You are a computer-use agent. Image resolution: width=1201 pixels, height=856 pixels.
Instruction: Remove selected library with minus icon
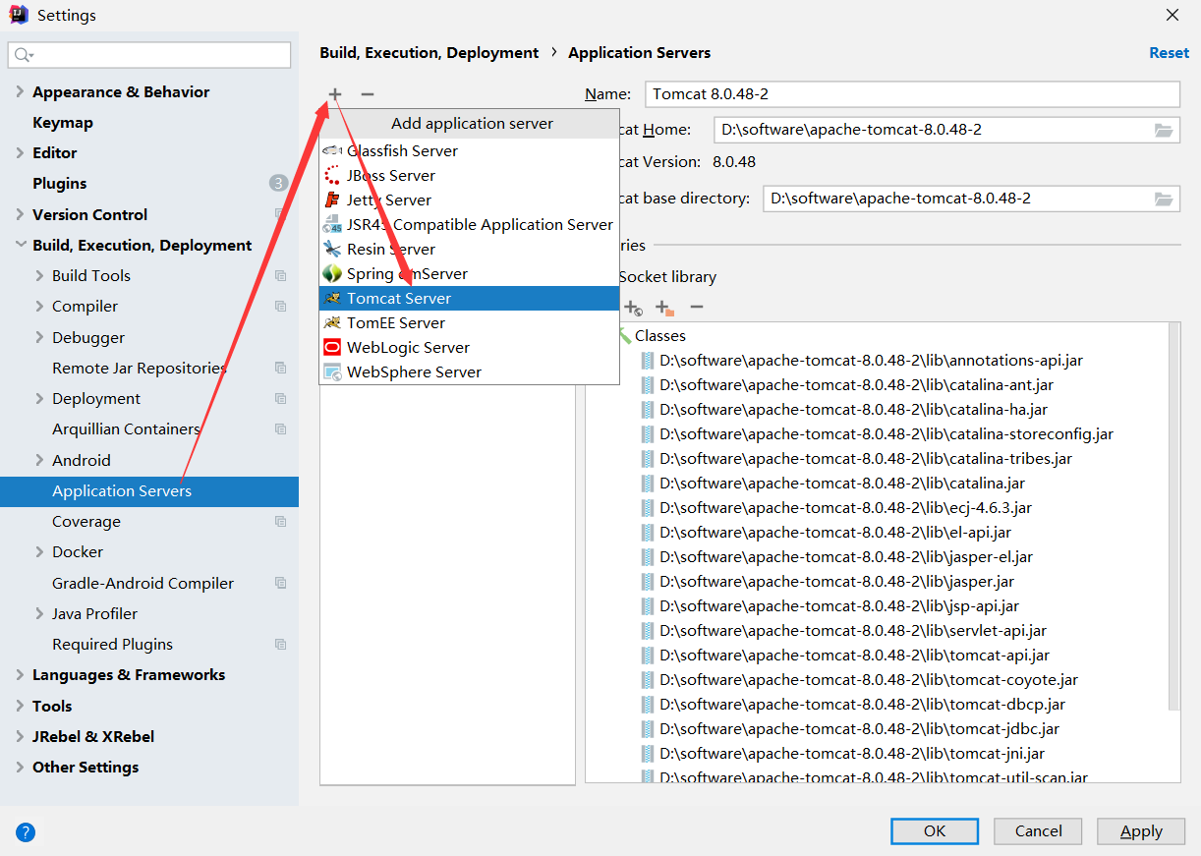click(697, 308)
